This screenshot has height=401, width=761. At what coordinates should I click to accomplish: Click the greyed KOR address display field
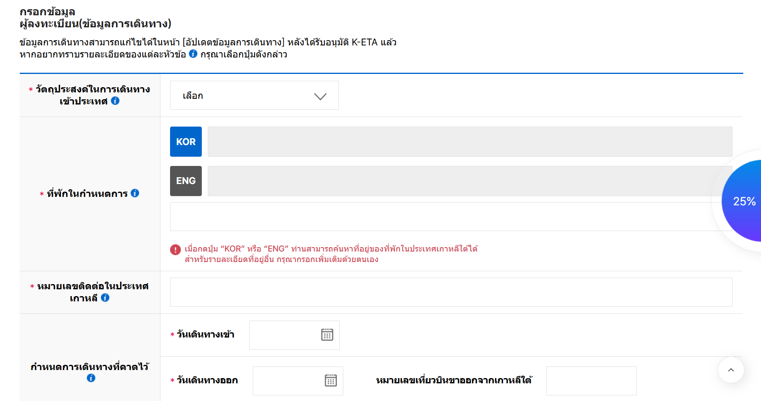click(x=470, y=141)
